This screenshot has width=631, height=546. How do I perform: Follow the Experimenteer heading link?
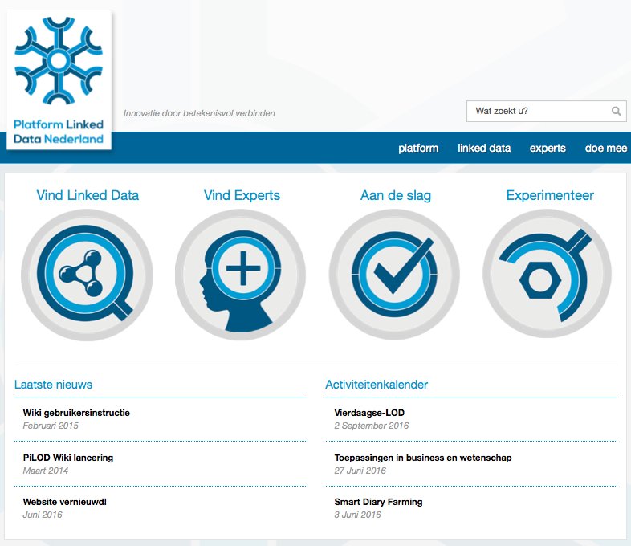click(550, 195)
